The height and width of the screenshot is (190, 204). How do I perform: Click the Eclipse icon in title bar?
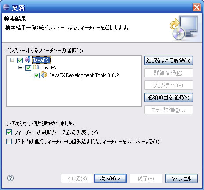(6, 7)
